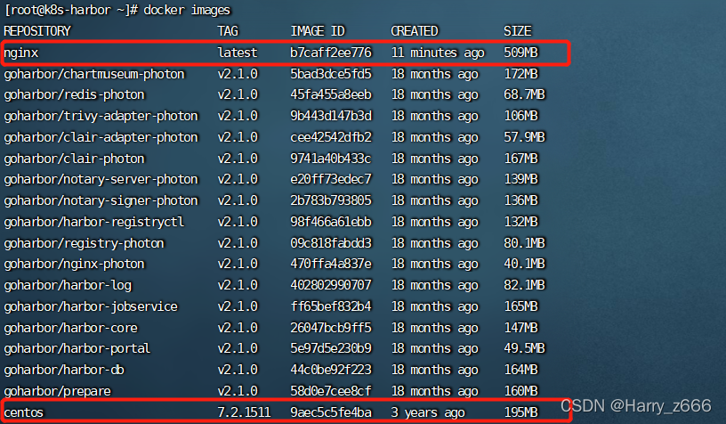Click the 40.1MB size value

click(x=524, y=264)
